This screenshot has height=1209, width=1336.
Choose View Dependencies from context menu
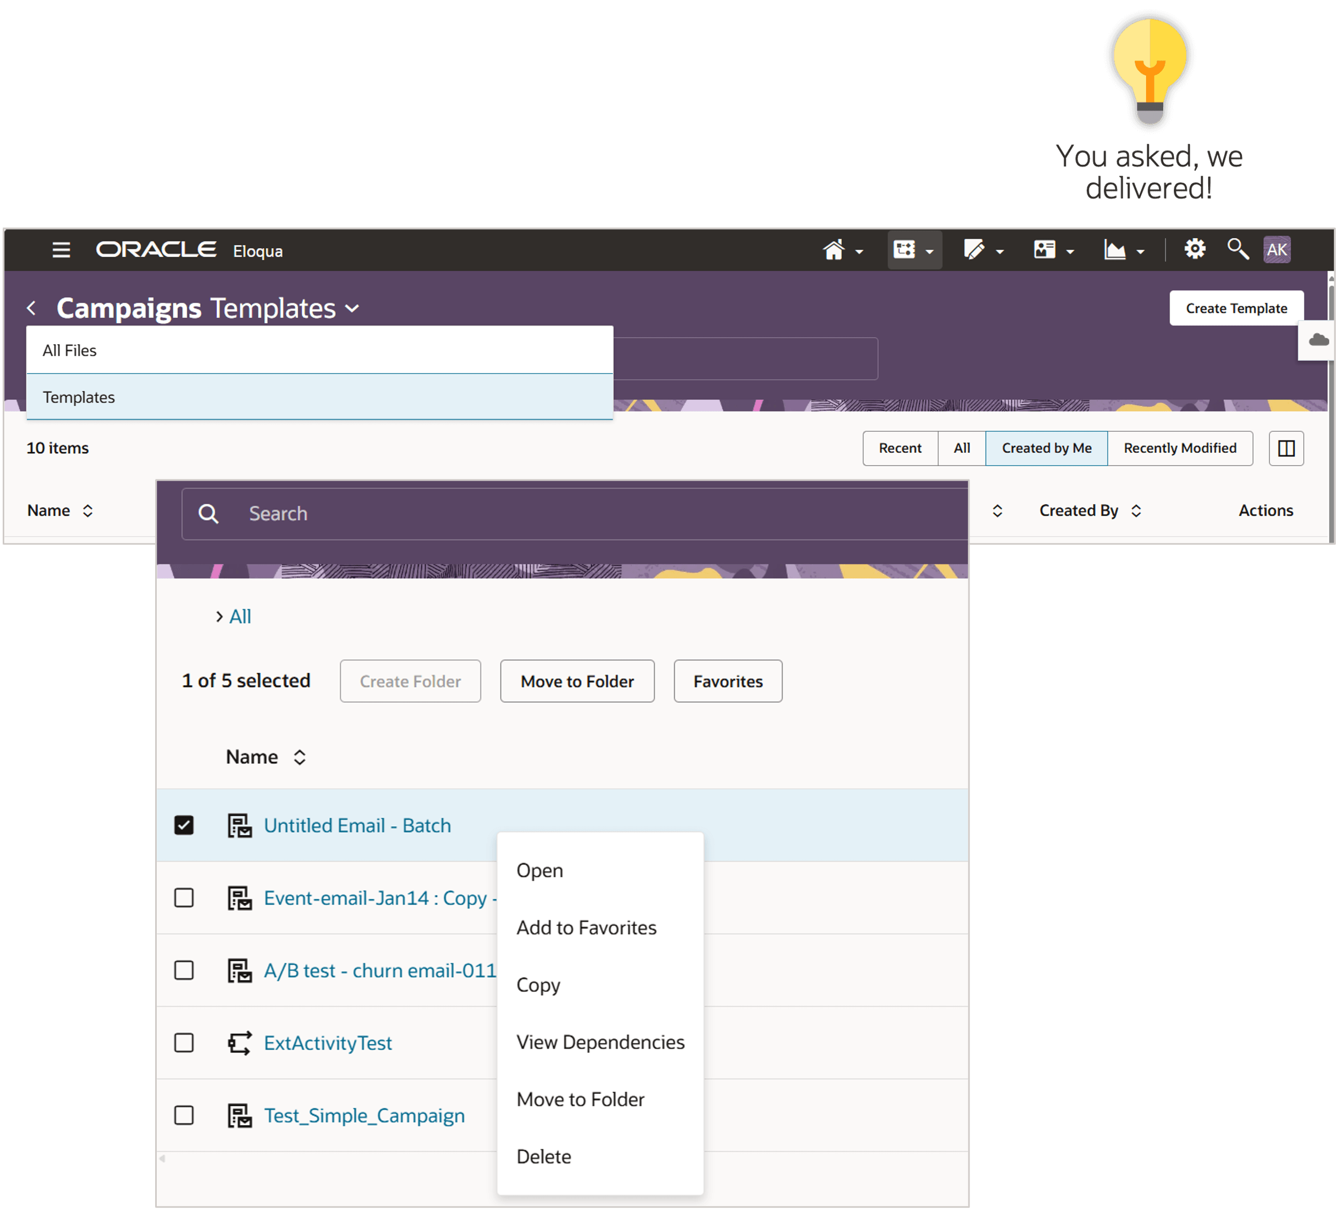[600, 1042]
